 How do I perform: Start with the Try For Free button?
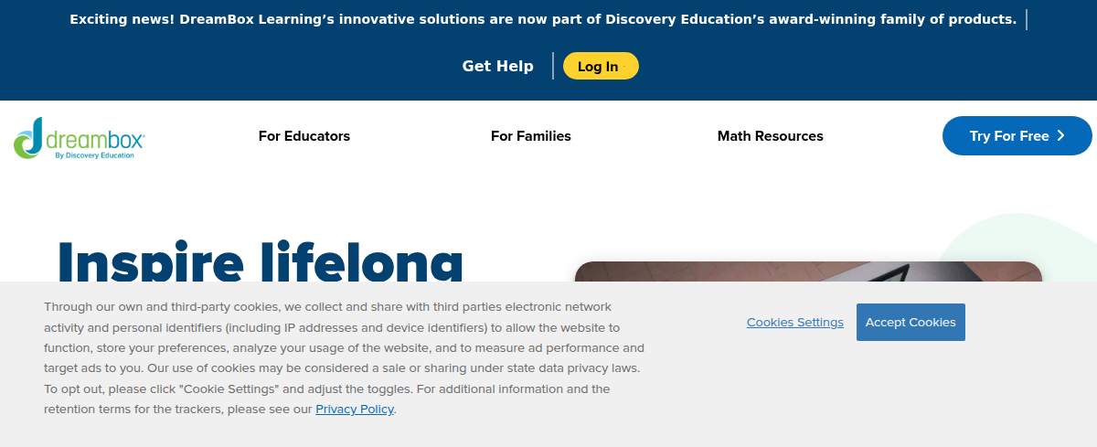tap(1009, 136)
